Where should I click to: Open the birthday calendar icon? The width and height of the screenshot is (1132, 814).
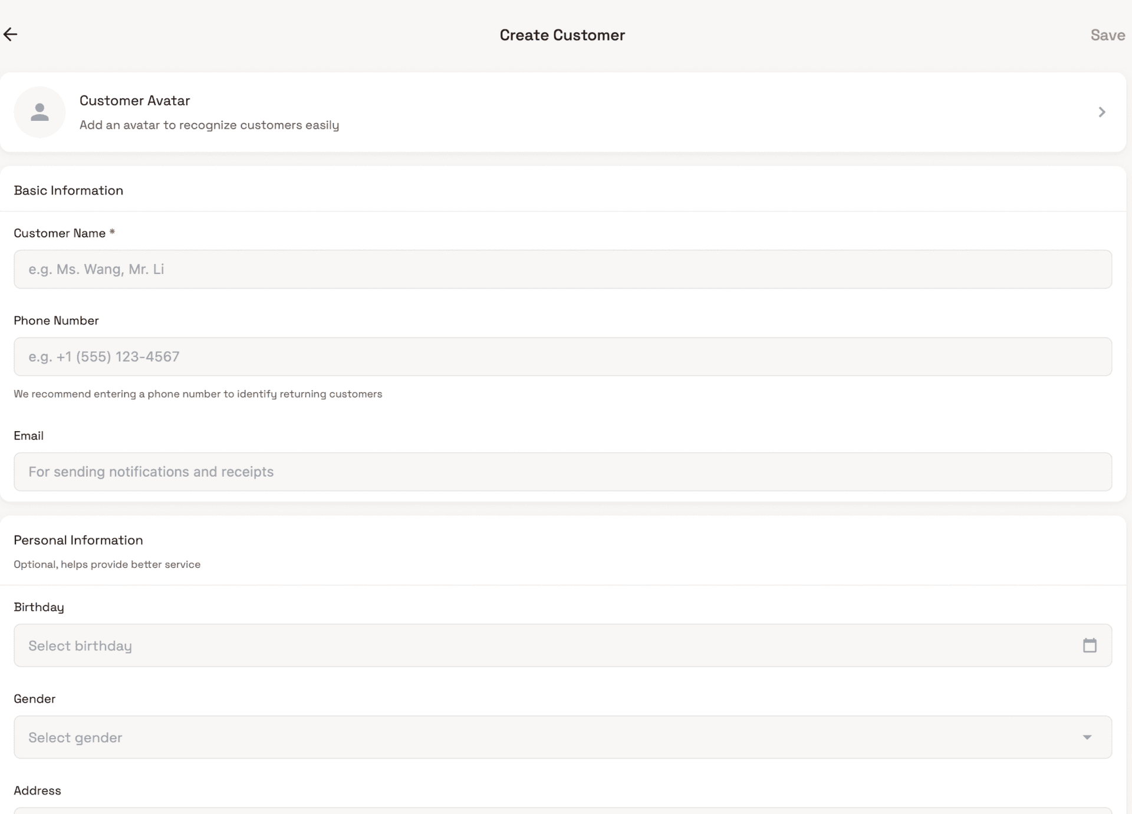tap(1089, 646)
